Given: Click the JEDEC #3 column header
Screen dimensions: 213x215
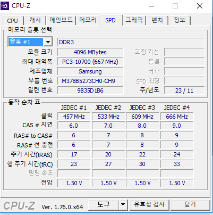Looking at the screenshot, I should coord(142,107).
